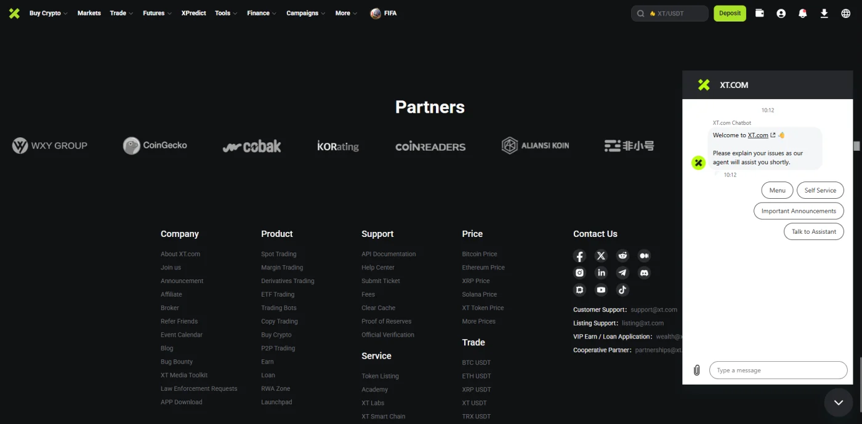This screenshot has height=424, width=862.
Task: Focus the XT/USDT search field
Action: (670, 14)
